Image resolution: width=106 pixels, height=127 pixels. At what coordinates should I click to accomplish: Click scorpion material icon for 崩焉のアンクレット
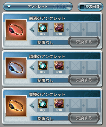pos(59,27)
